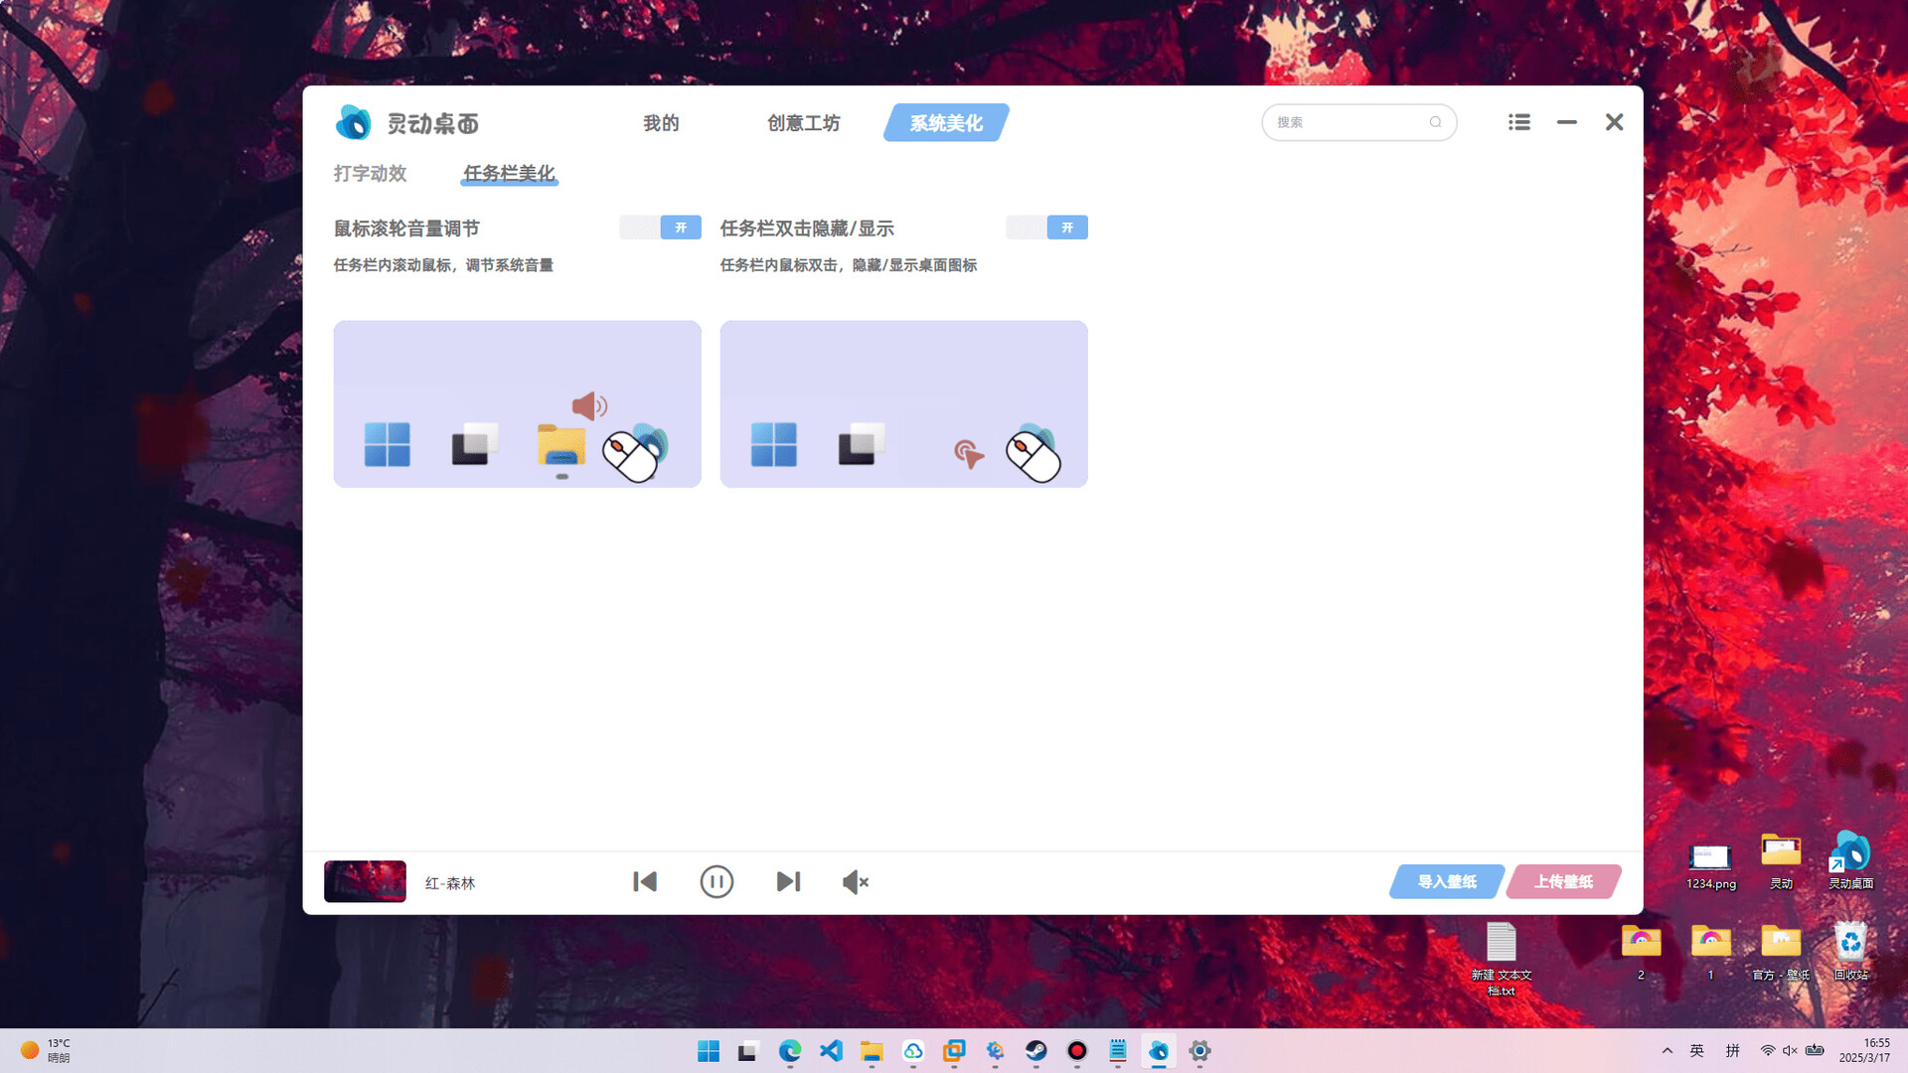Skip to the previous wallpaper
This screenshot has height=1073, width=1908.
pyautogui.click(x=645, y=882)
